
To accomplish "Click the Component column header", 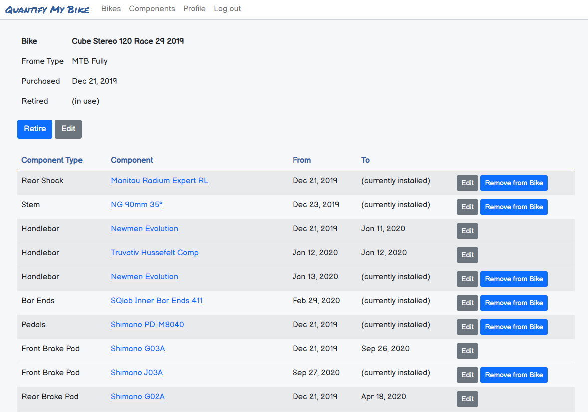I will [132, 160].
